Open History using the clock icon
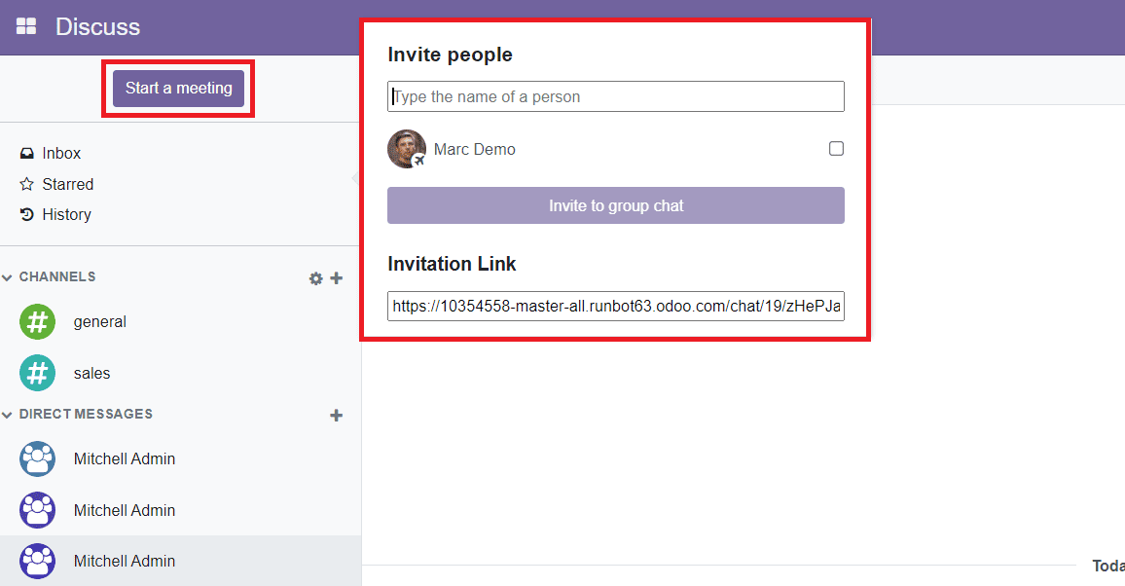The width and height of the screenshot is (1125, 586). pos(26,214)
